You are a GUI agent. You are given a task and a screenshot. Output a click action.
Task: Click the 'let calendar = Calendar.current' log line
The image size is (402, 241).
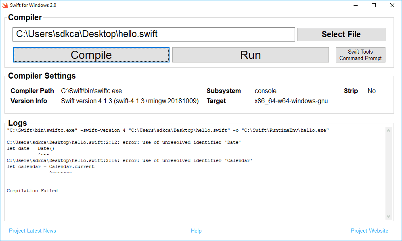coord(50,167)
